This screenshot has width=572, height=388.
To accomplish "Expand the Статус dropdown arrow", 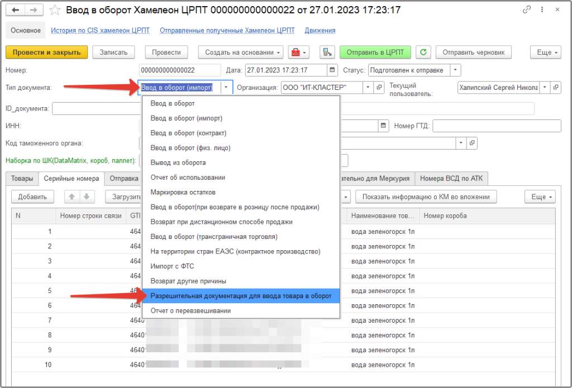I will point(455,70).
